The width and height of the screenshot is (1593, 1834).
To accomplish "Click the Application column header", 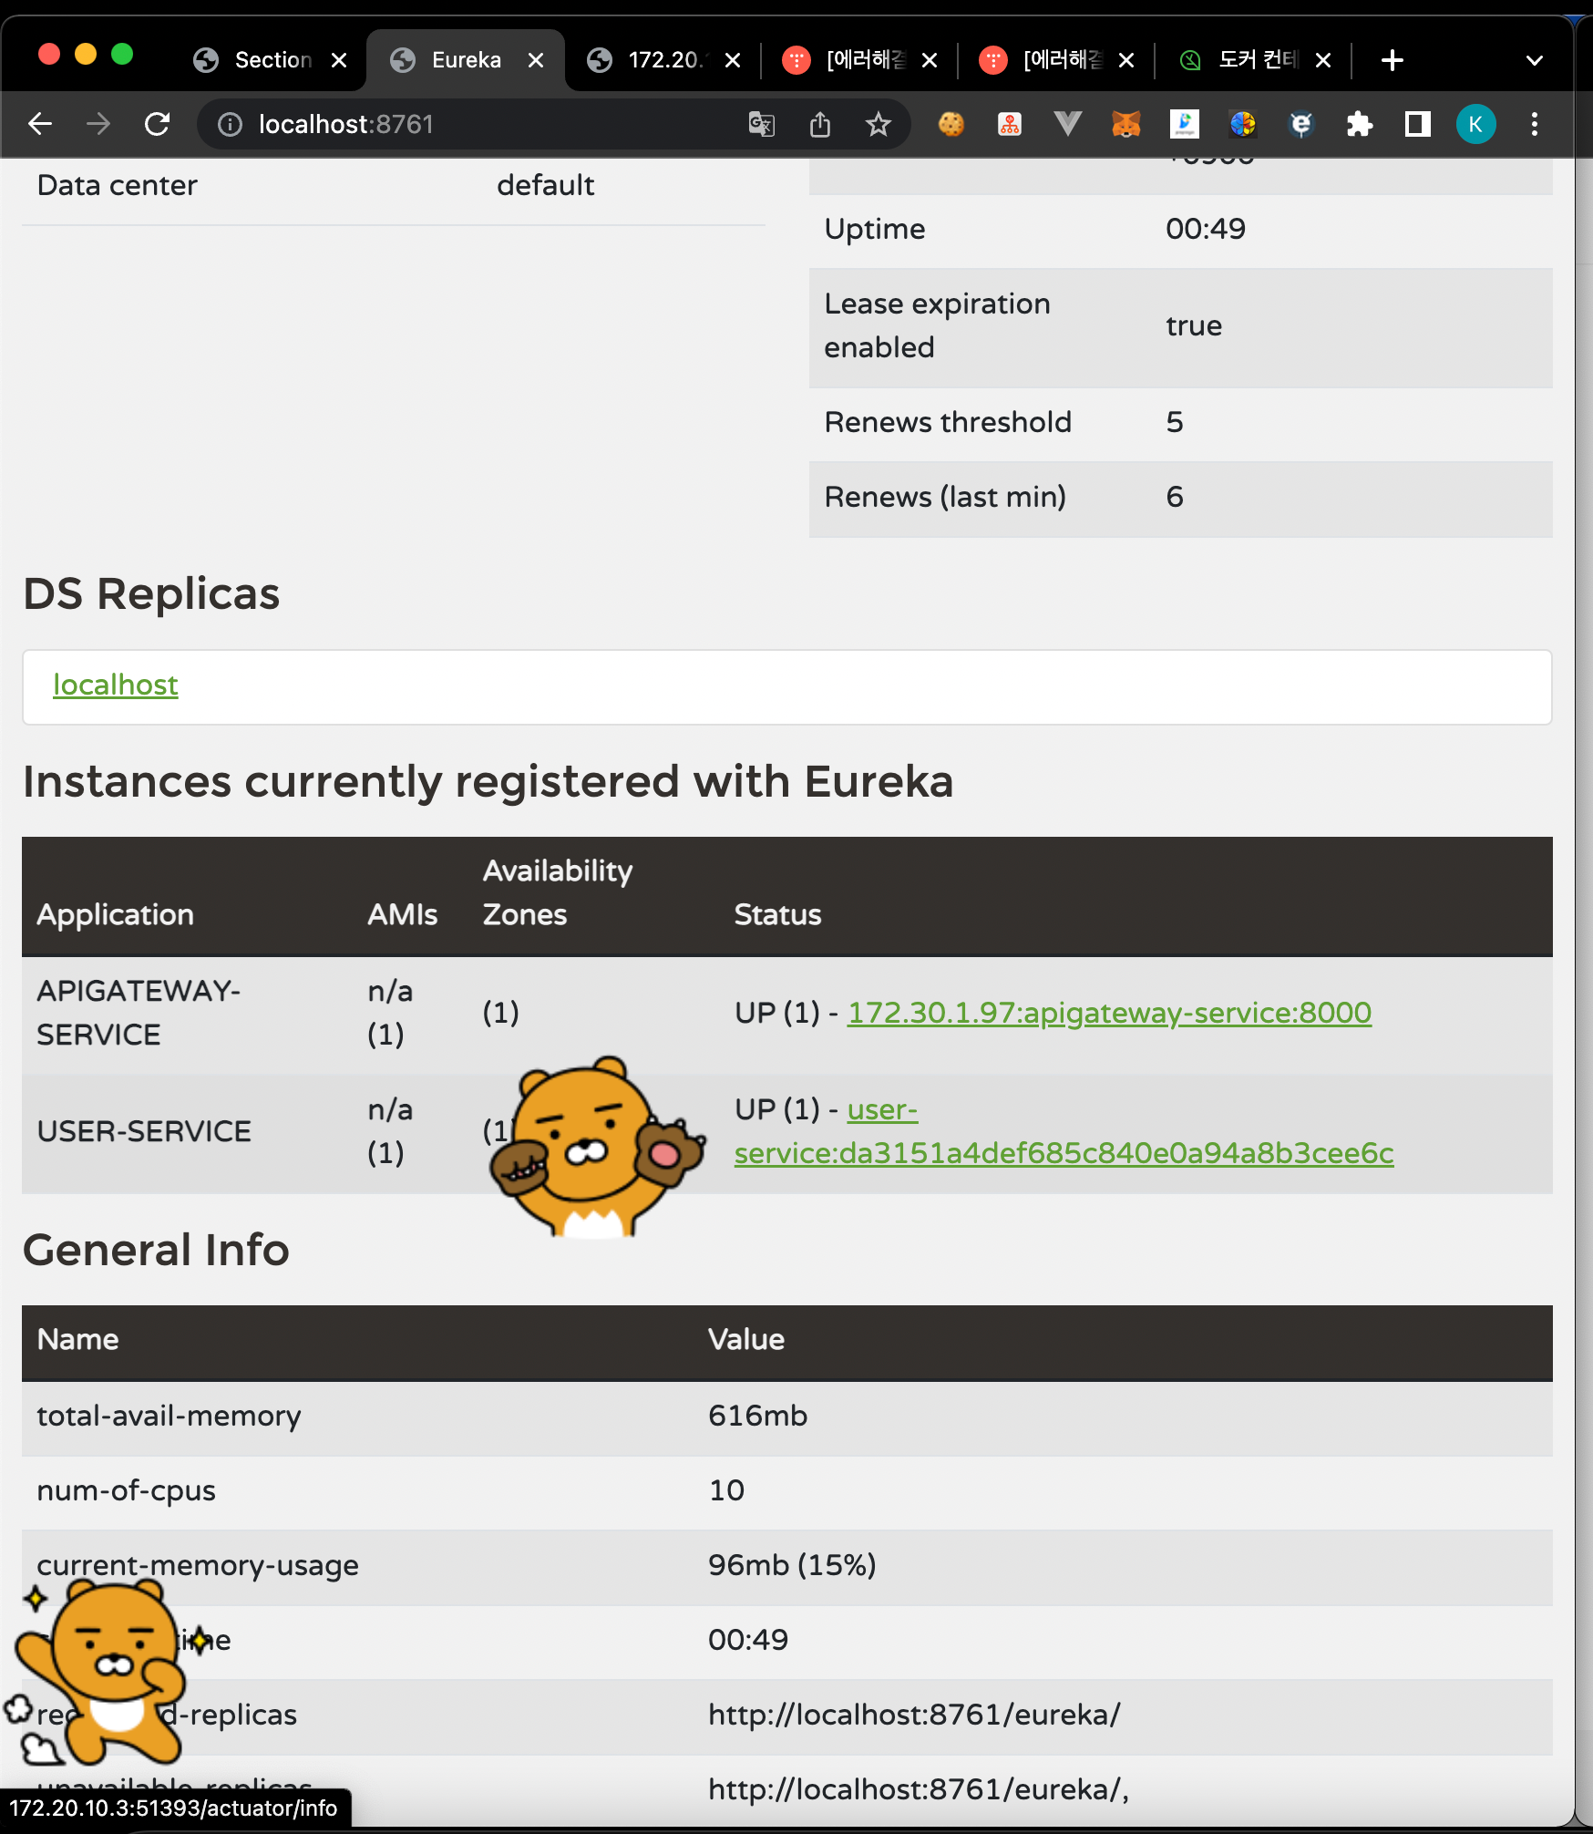I will (115, 914).
